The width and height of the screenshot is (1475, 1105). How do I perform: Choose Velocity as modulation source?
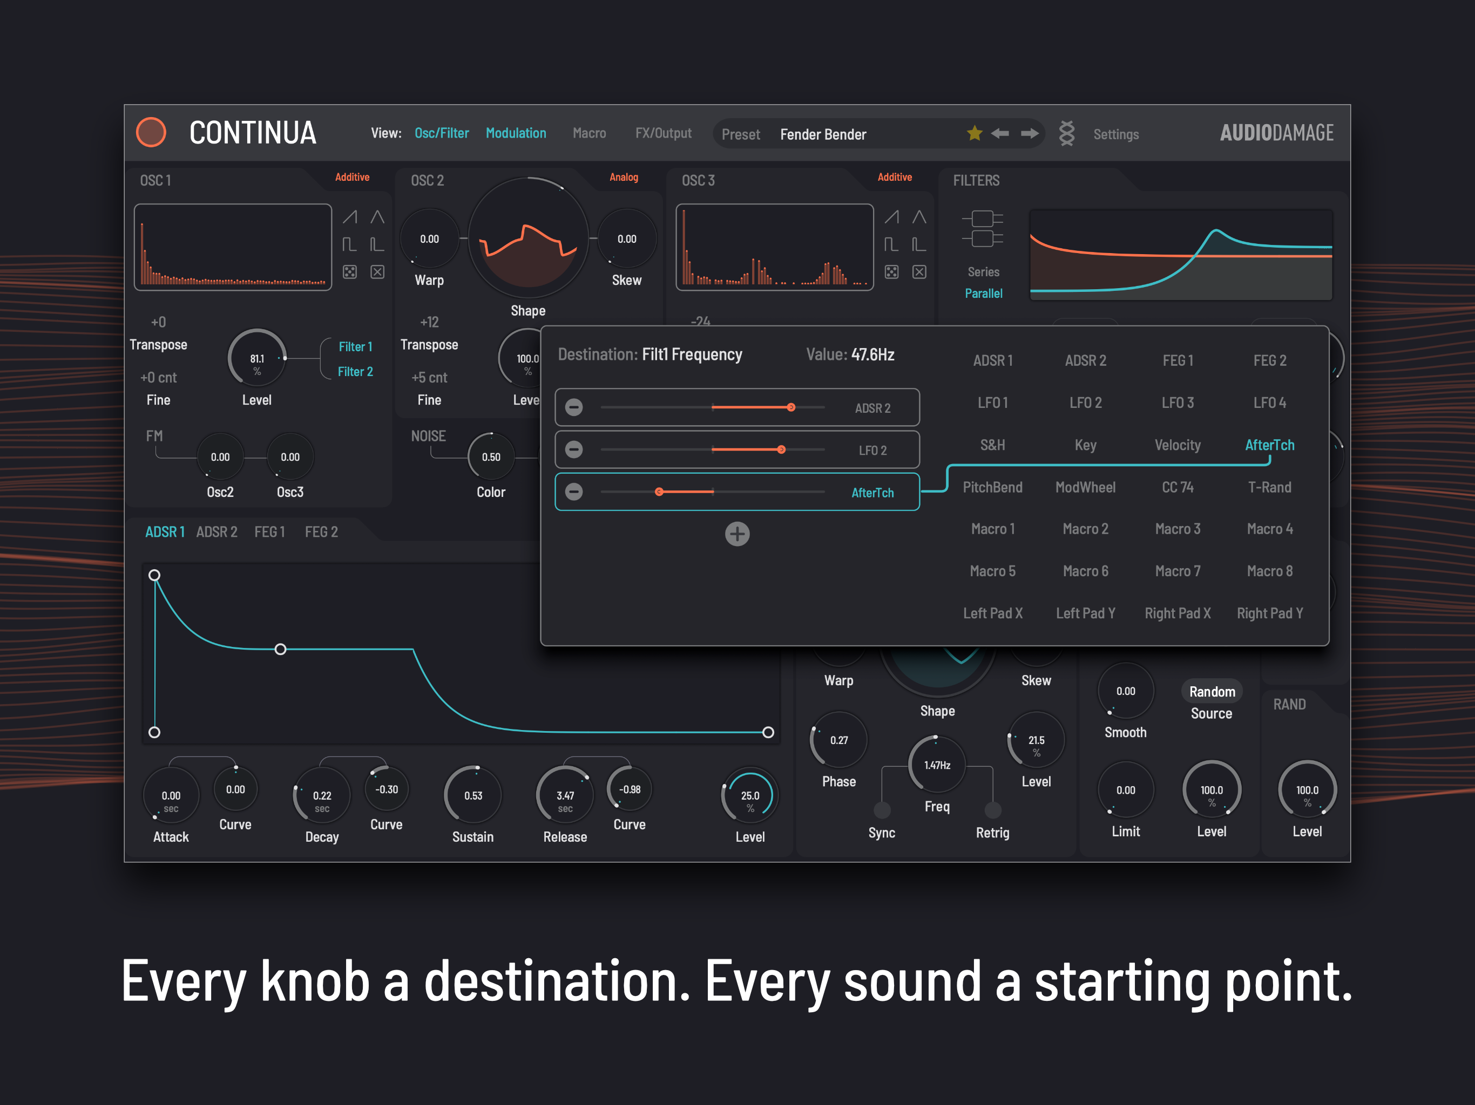[1177, 445]
